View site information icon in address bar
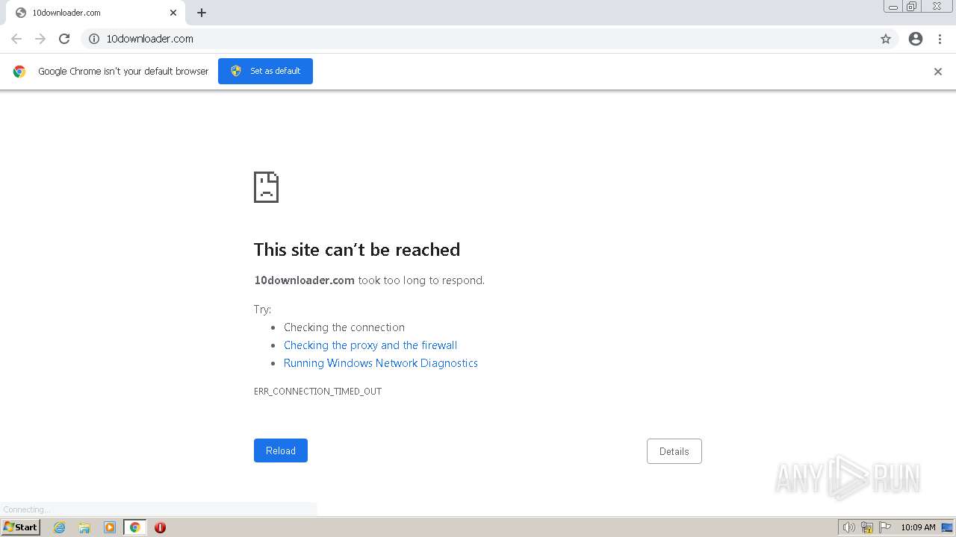Image resolution: width=956 pixels, height=537 pixels. click(94, 39)
